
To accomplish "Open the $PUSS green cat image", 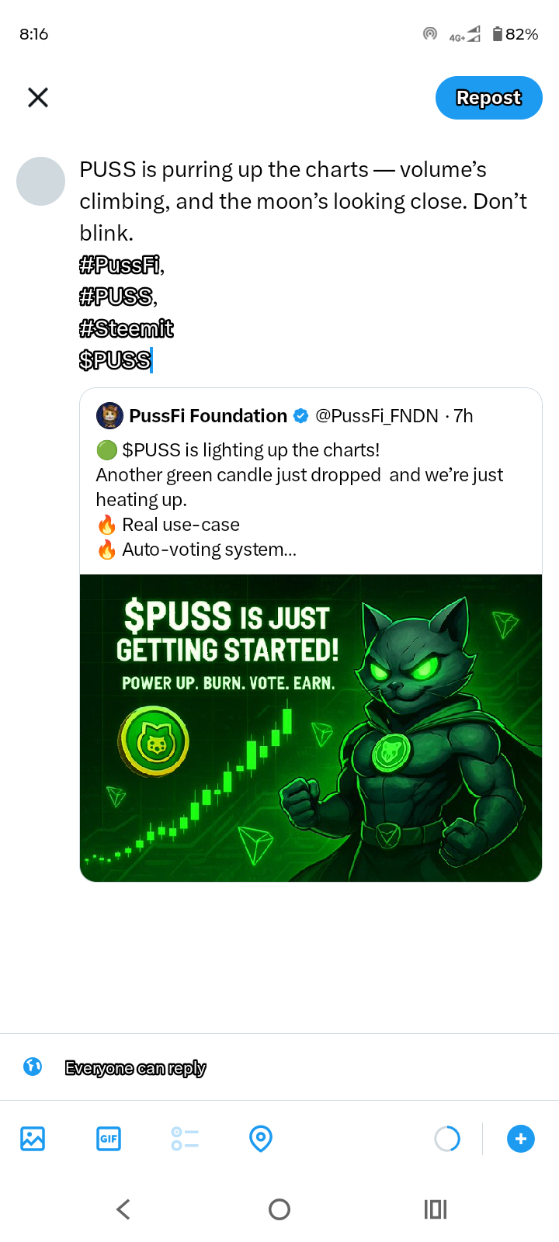I will click(311, 728).
